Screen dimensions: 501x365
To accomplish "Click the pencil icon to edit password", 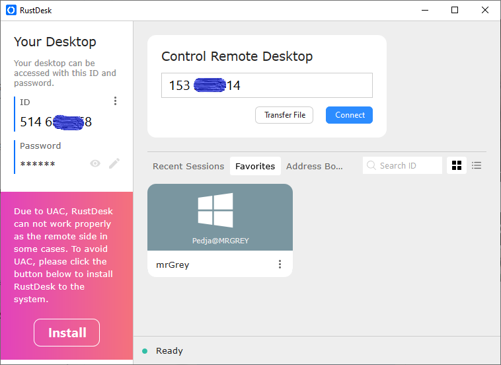I will pyautogui.click(x=114, y=163).
